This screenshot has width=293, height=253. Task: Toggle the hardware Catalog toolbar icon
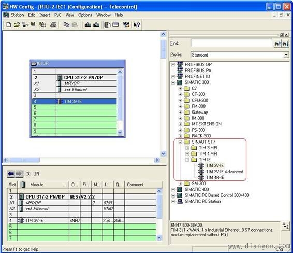click(x=107, y=25)
